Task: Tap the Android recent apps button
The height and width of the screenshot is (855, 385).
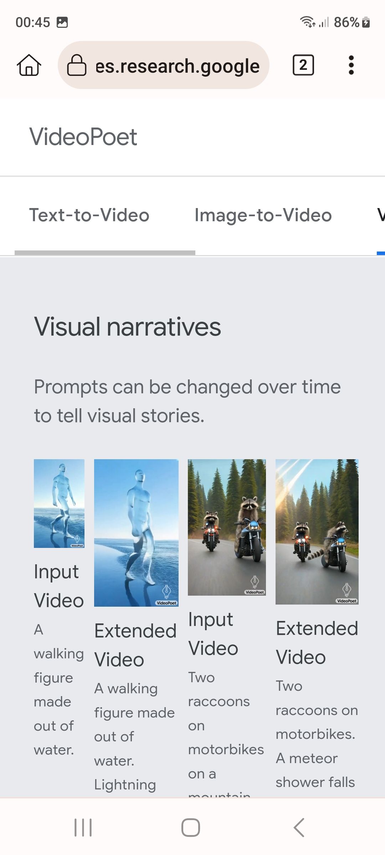Action: pos(83,827)
